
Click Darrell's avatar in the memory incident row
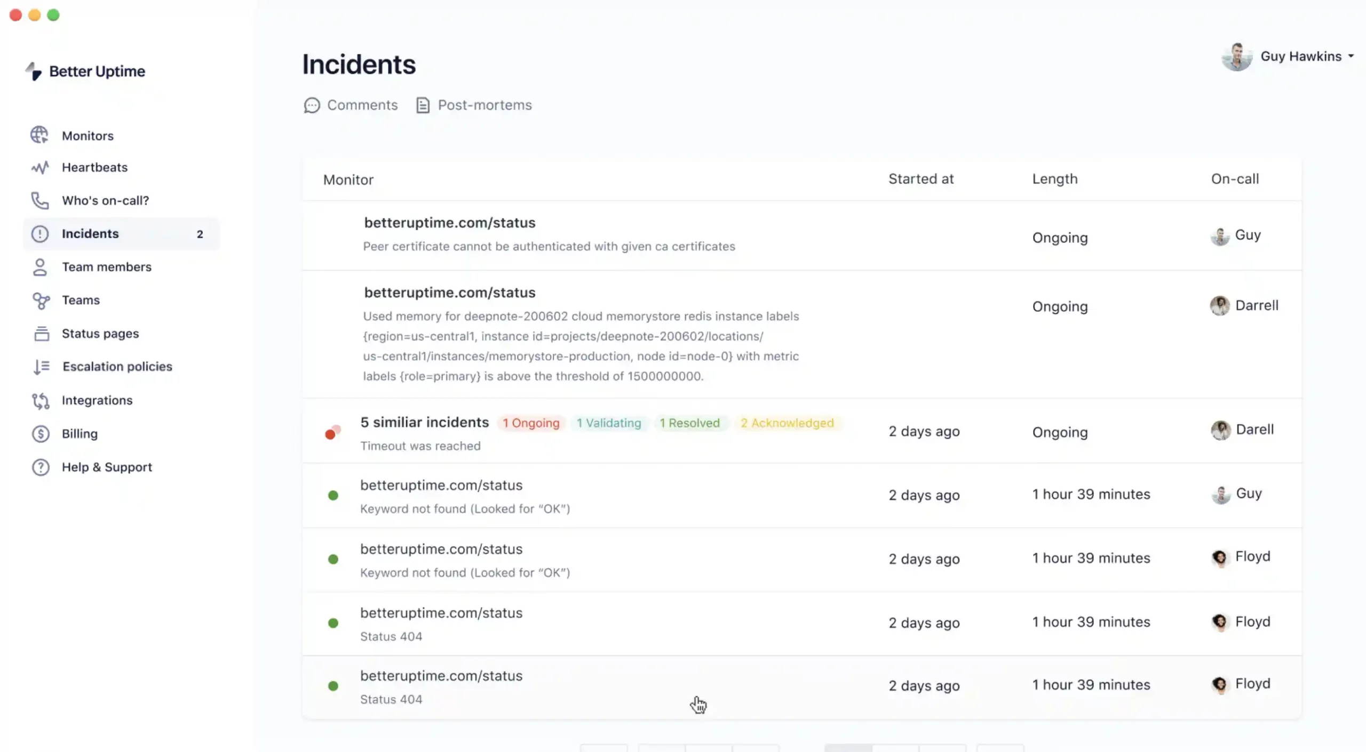coord(1220,306)
